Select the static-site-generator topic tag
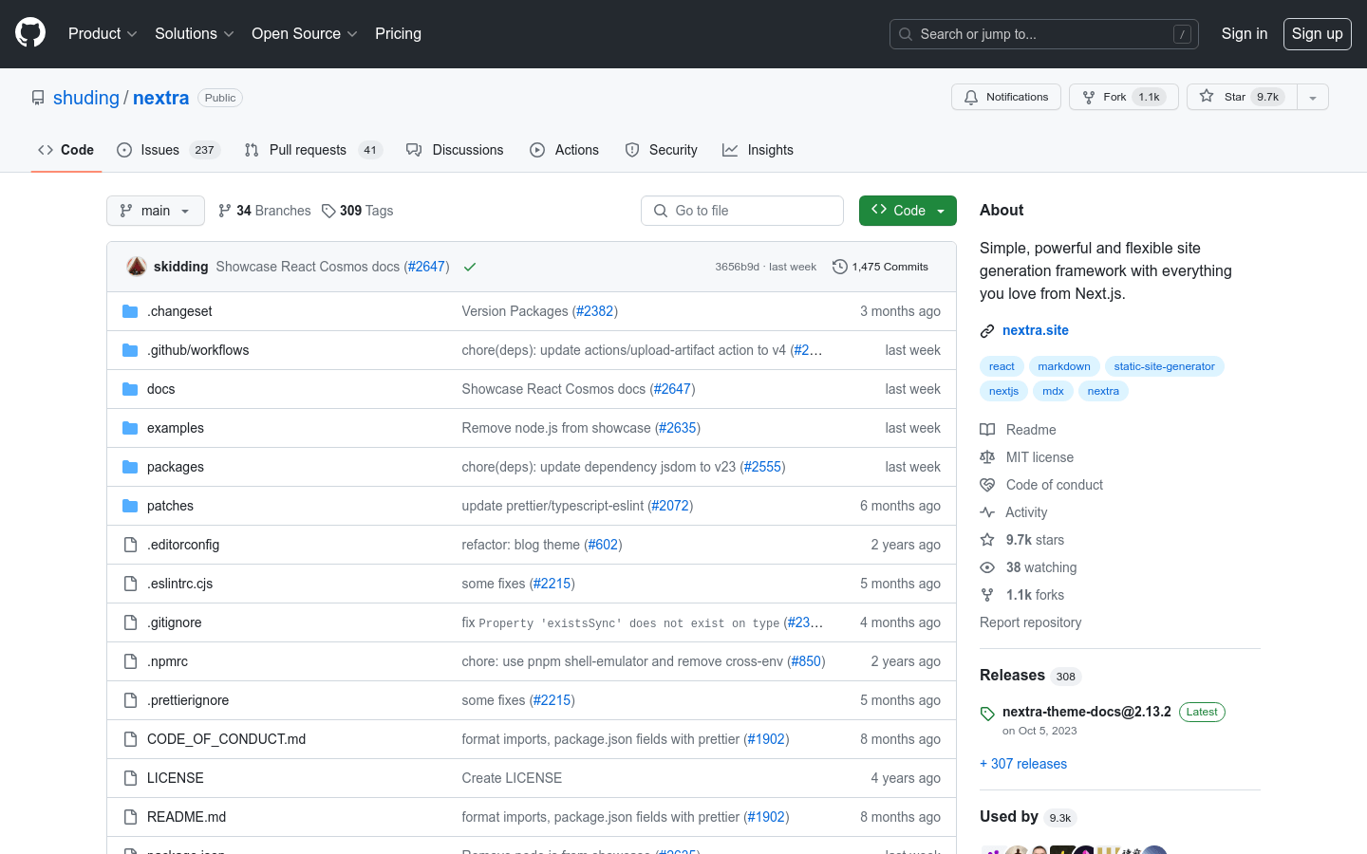Image resolution: width=1367 pixels, height=854 pixels. [1164, 366]
